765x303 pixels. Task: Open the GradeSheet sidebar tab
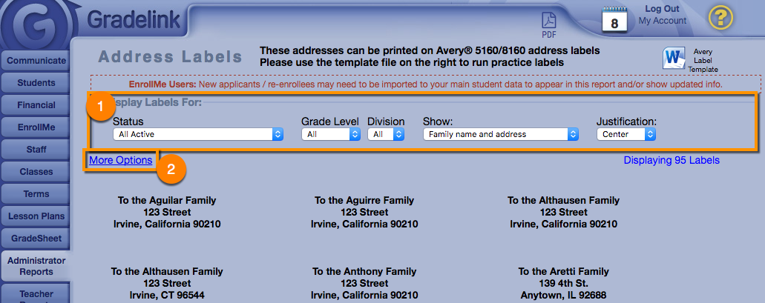pos(36,239)
